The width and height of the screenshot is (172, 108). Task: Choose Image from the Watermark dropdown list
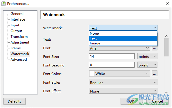[123, 43]
